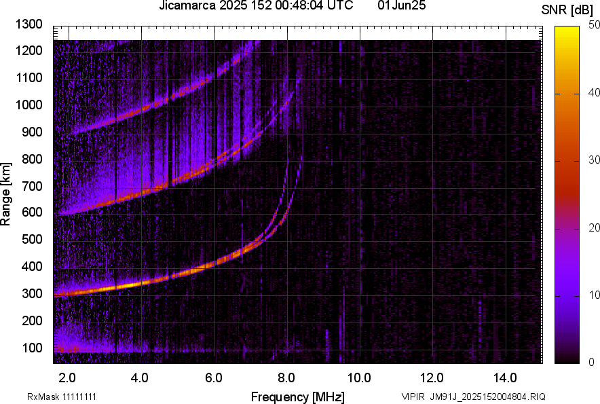Click range tick label 1000

tap(29, 105)
